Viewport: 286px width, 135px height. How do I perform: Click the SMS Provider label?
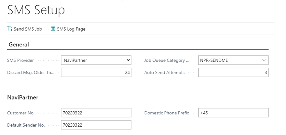tap(20, 60)
